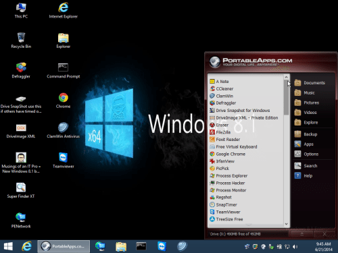Select This PC desktop icon

pos(21,11)
